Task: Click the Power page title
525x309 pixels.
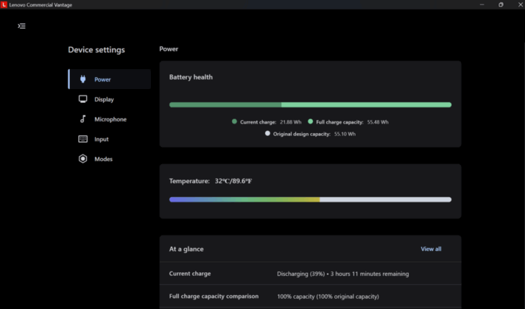Action: coord(169,49)
